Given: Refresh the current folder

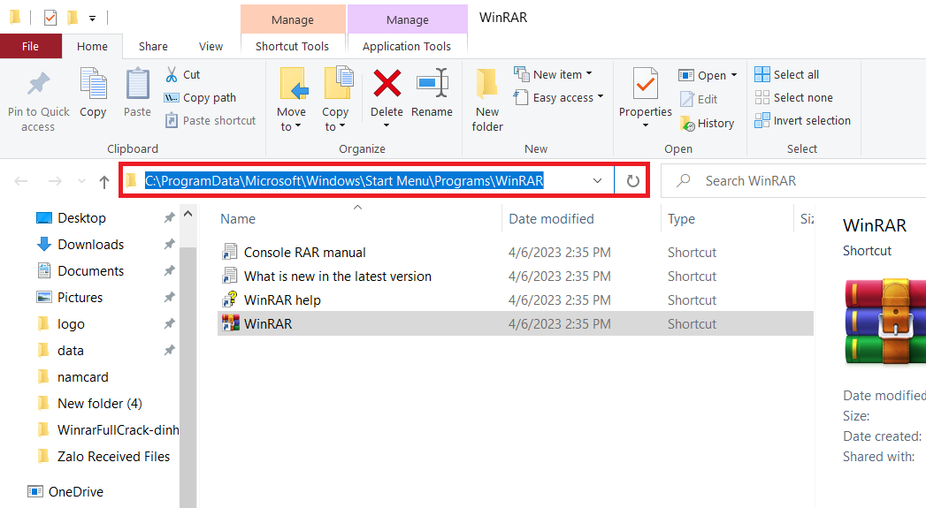Looking at the screenshot, I should pos(632,180).
